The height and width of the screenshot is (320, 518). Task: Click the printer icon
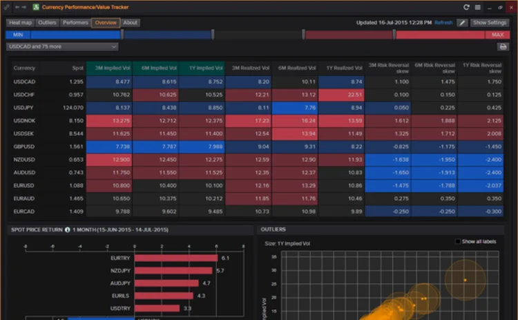503,47
